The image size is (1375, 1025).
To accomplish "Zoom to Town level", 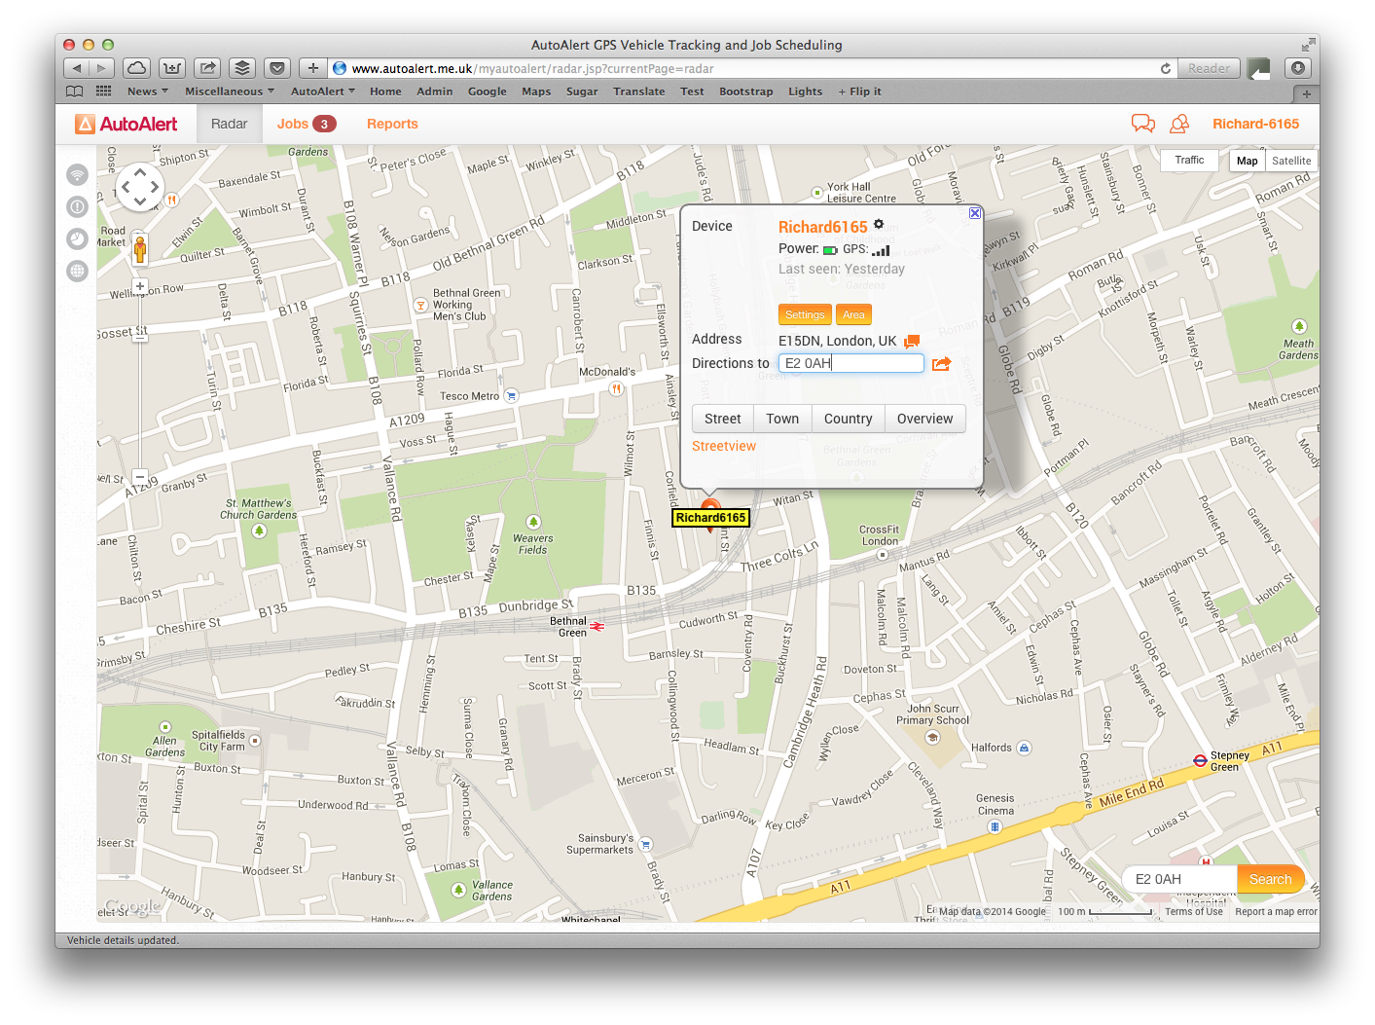I will 782,419.
